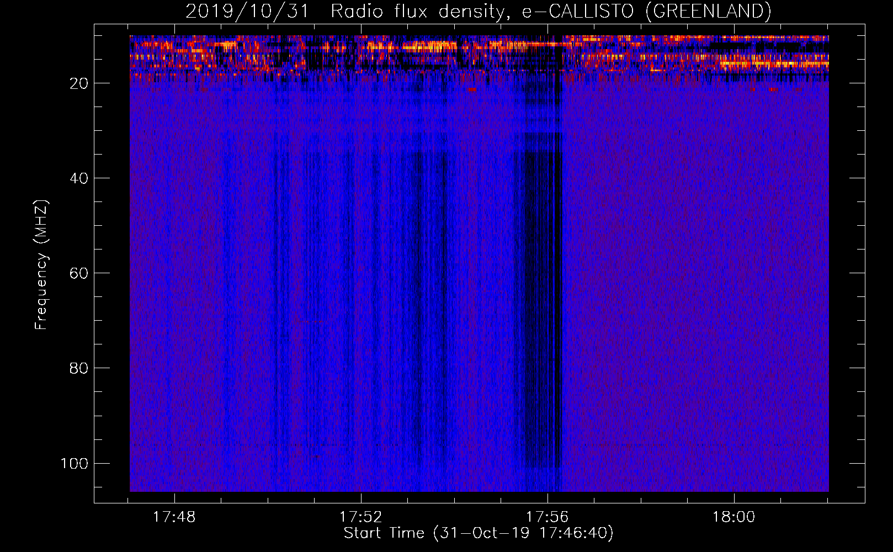Click the 100 MHz frequency tick label
This screenshot has width=893, height=552.
(75, 463)
